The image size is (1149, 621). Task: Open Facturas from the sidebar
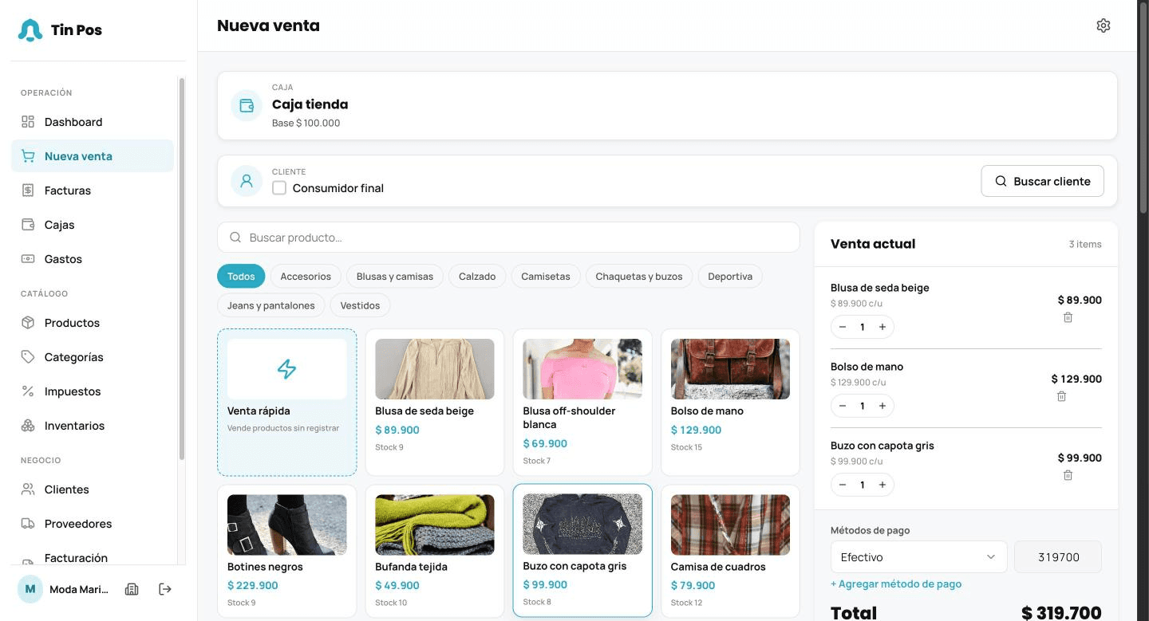92,191
